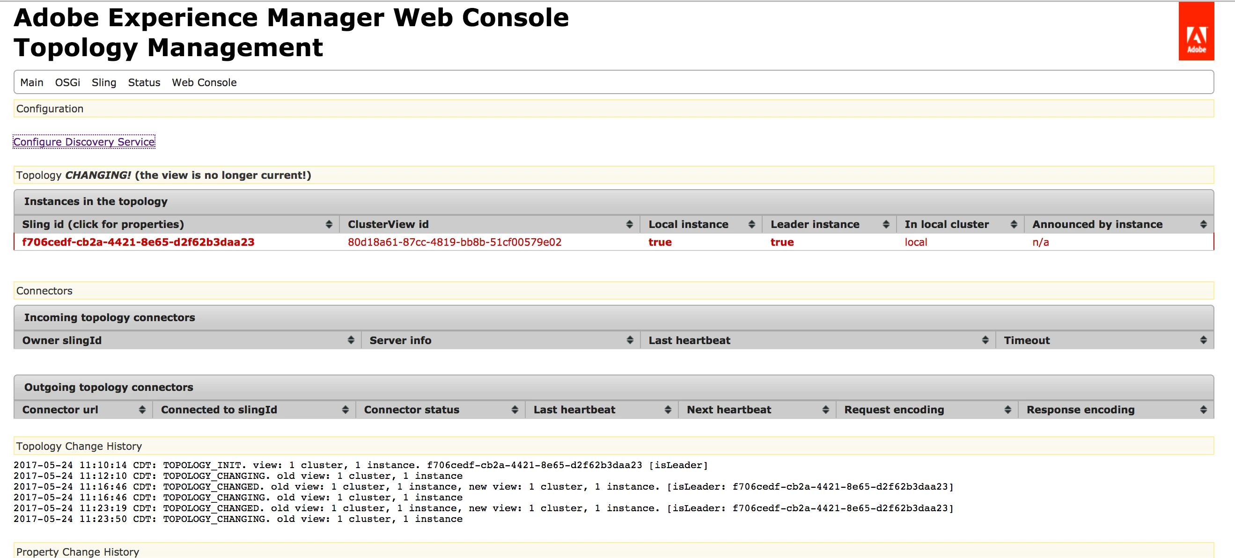This screenshot has width=1235, height=558.
Task: Sort by ClusterView id column arrows
Action: (629, 224)
